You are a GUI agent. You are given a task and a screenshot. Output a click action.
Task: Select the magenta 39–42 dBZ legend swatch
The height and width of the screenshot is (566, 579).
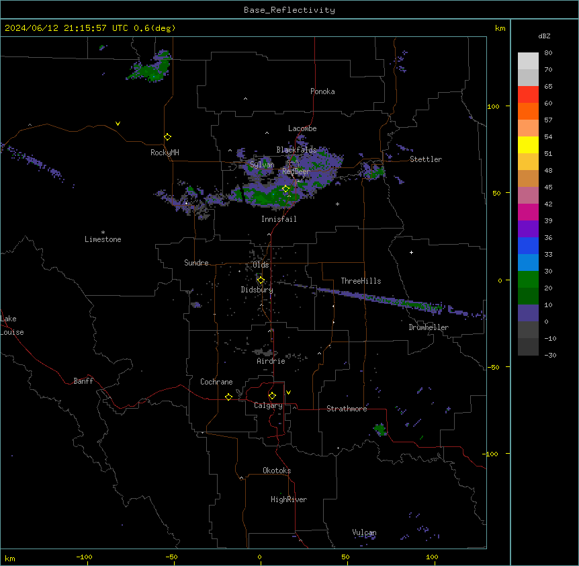528,212
